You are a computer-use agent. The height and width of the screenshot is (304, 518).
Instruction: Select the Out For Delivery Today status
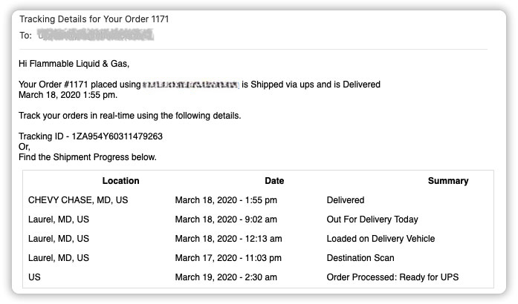[x=372, y=219]
